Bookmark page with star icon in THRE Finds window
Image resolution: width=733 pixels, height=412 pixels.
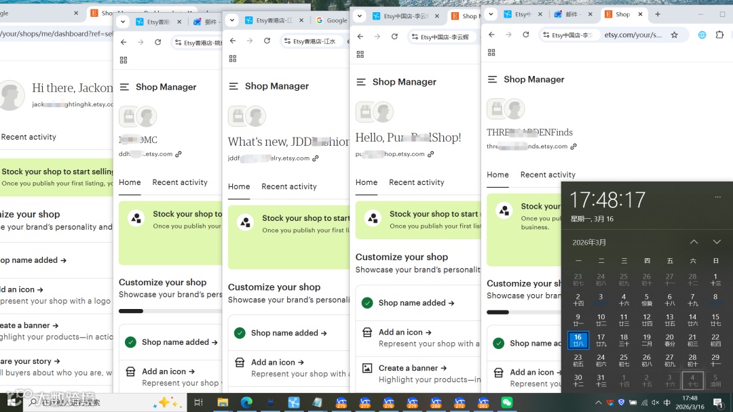point(674,35)
